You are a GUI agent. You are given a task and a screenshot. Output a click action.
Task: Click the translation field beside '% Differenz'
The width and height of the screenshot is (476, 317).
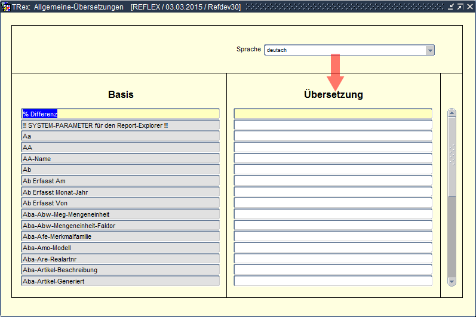coord(333,113)
